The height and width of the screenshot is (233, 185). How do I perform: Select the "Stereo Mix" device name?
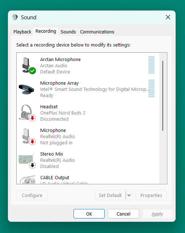[52, 154]
